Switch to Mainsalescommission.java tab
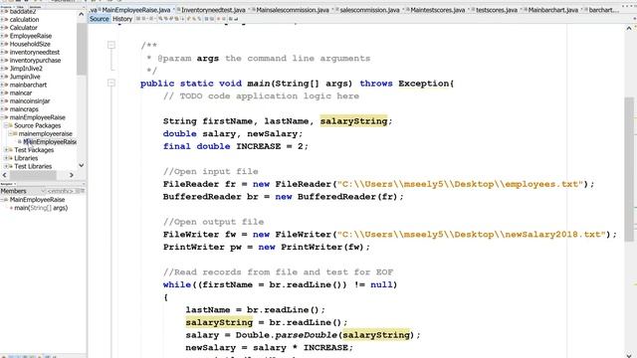Viewport: 637px width, 358px height. coord(292,10)
